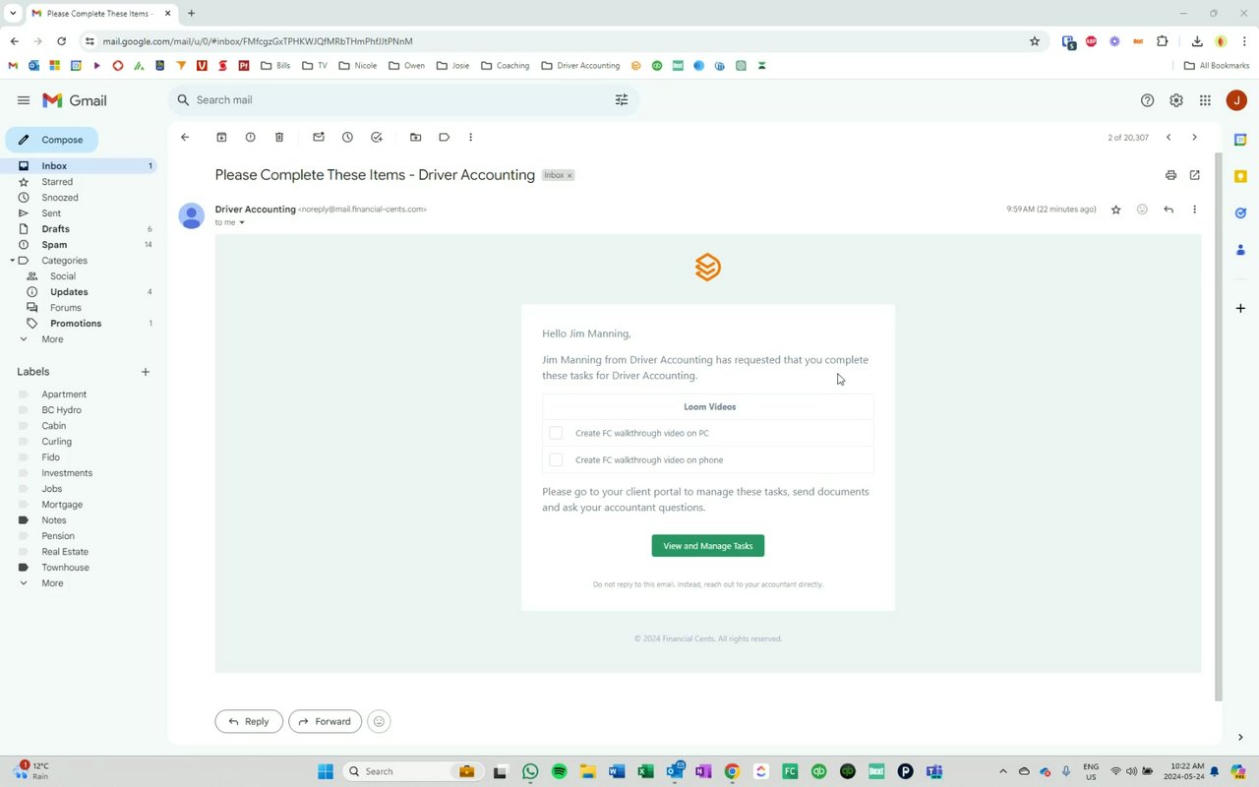
Task: Click Compose button
Action: coord(52,140)
